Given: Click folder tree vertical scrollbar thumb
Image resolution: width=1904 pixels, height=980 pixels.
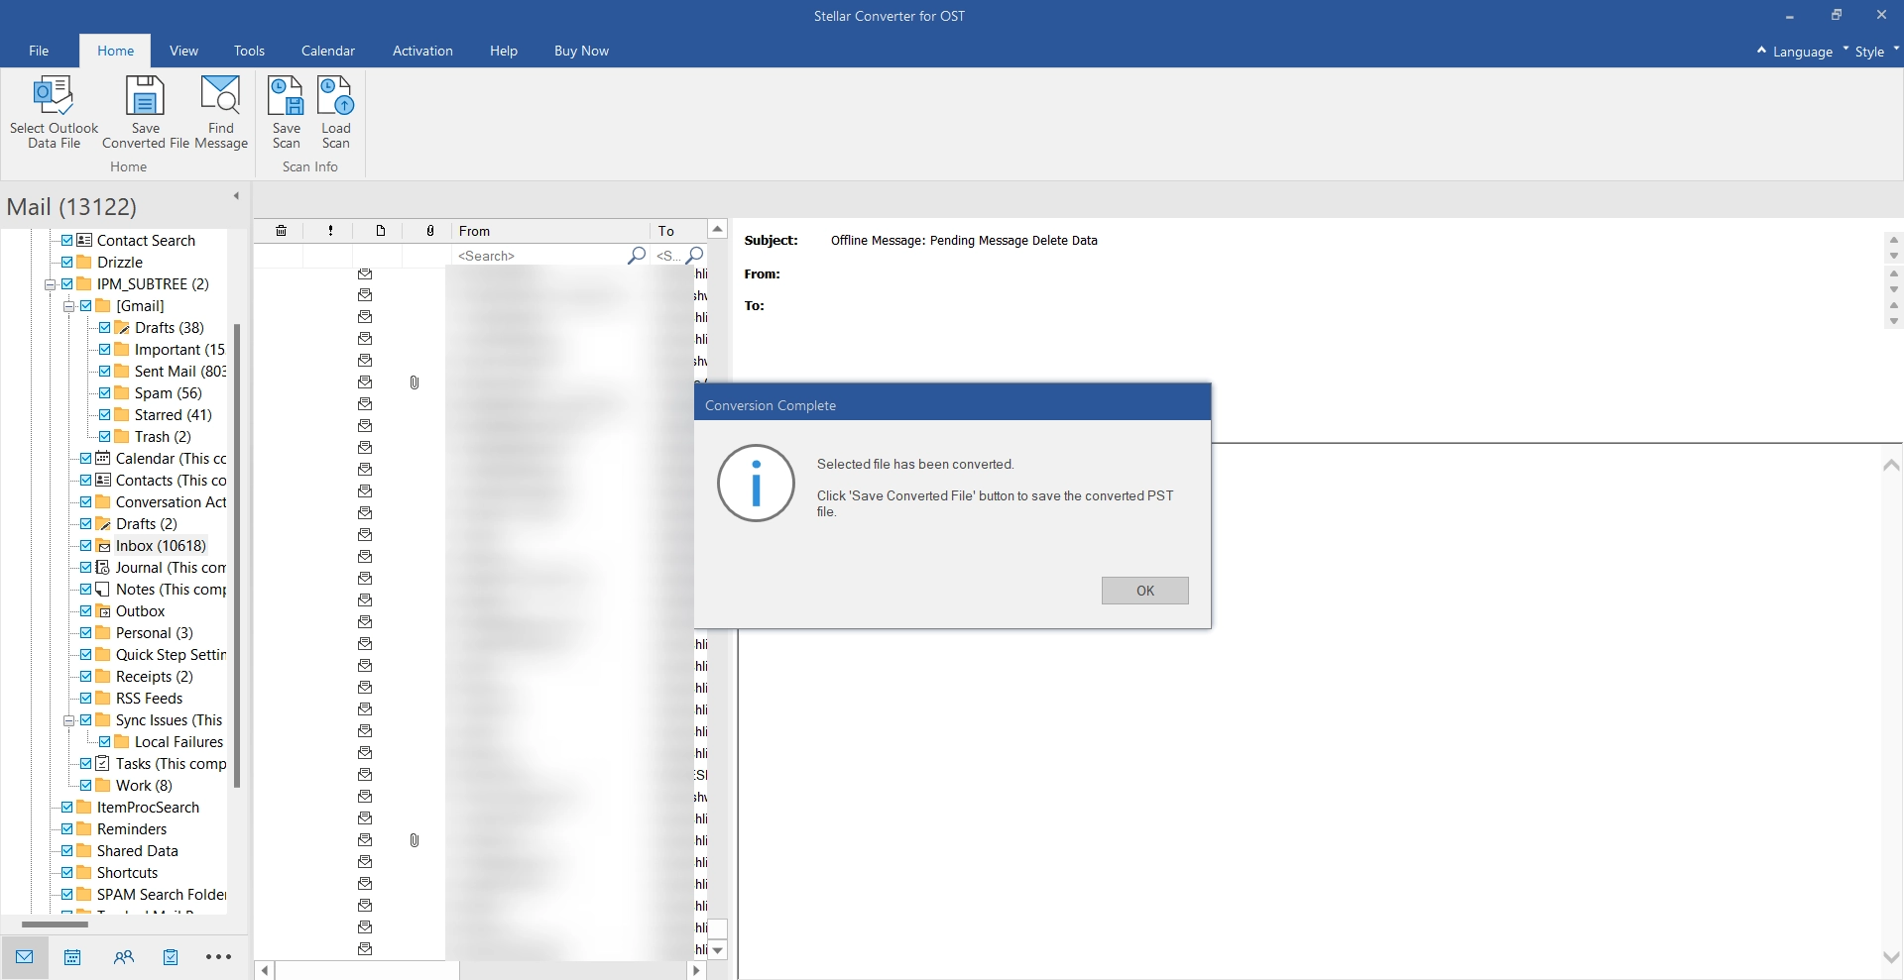Looking at the screenshot, I should click(237, 555).
